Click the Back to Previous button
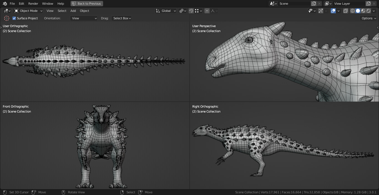The height and width of the screenshot is (195, 379). coord(87,4)
